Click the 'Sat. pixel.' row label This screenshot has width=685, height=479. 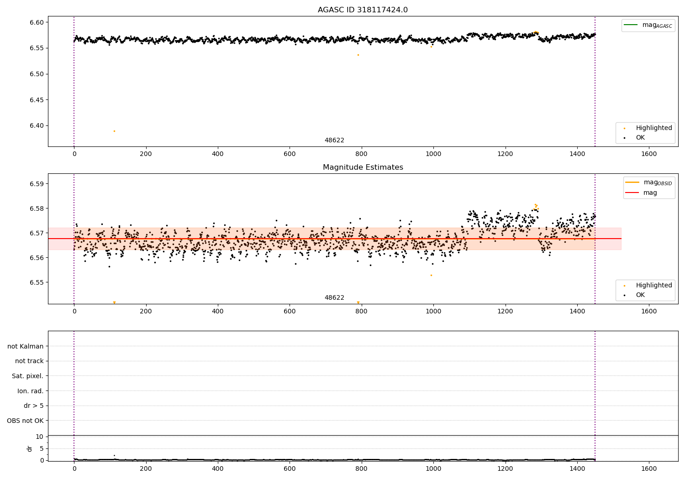[28, 376]
